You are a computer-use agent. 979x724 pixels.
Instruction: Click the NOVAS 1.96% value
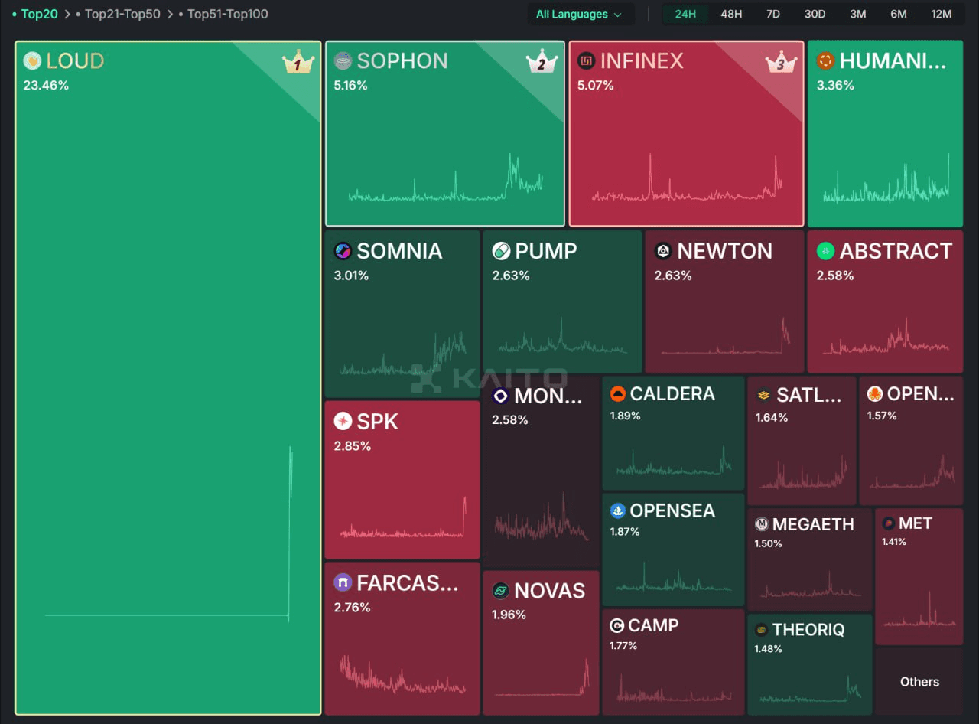pos(509,615)
